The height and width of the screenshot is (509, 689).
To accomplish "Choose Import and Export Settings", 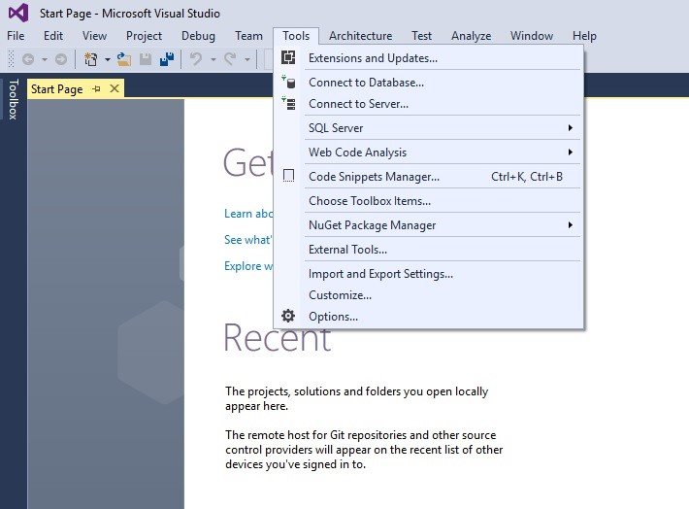I will pos(429,273).
